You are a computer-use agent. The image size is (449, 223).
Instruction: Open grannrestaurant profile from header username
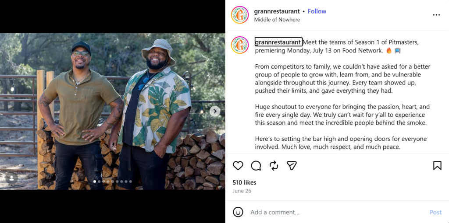pyautogui.click(x=277, y=11)
